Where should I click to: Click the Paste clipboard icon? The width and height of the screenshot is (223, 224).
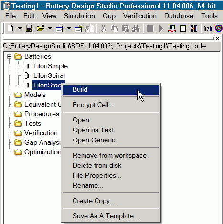pyautogui.click(x=125, y=28)
